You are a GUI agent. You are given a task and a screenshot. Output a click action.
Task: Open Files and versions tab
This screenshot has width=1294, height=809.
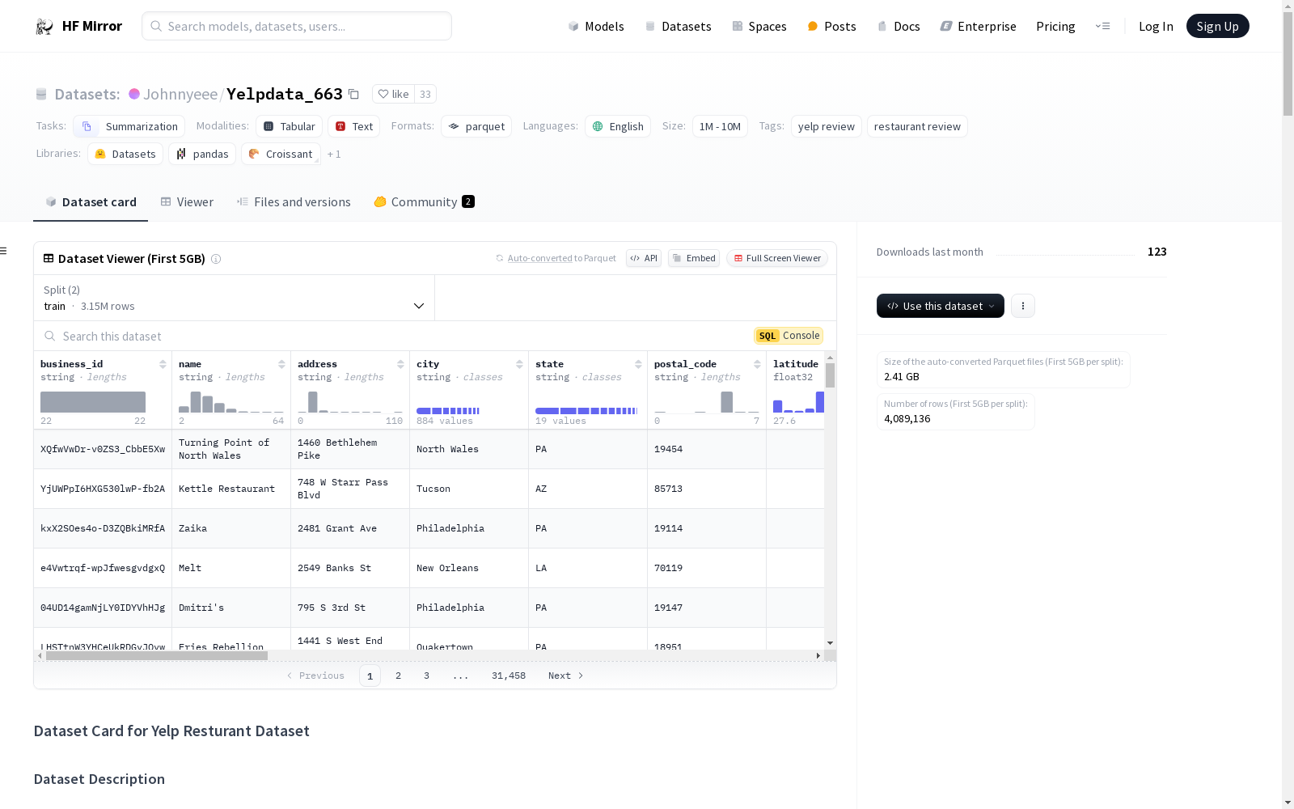(x=294, y=202)
